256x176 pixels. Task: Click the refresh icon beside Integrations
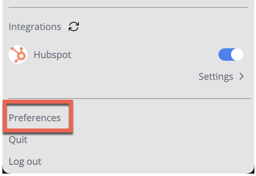73,27
